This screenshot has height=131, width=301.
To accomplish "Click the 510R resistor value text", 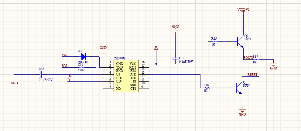I will coord(81,70).
